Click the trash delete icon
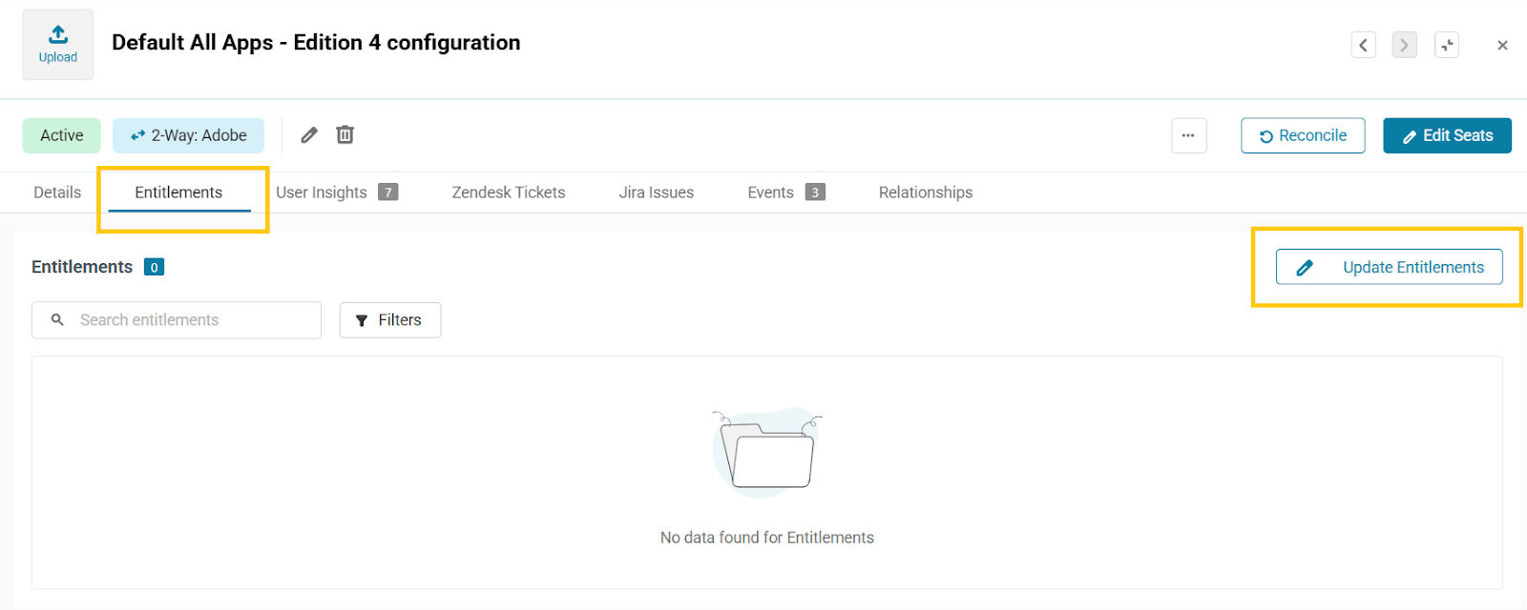The image size is (1527, 610). click(345, 135)
